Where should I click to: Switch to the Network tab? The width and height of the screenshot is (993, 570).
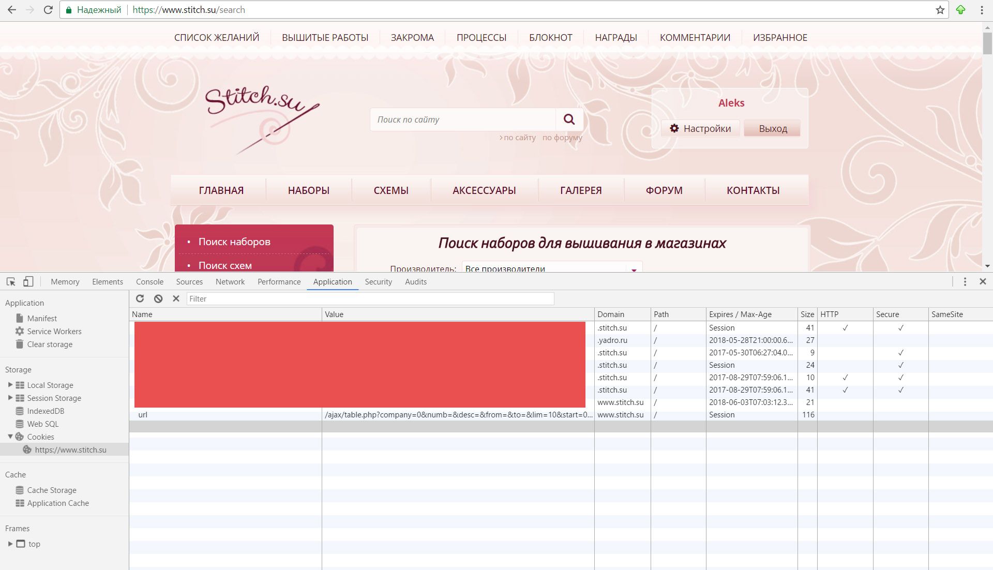click(x=230, y=281)
